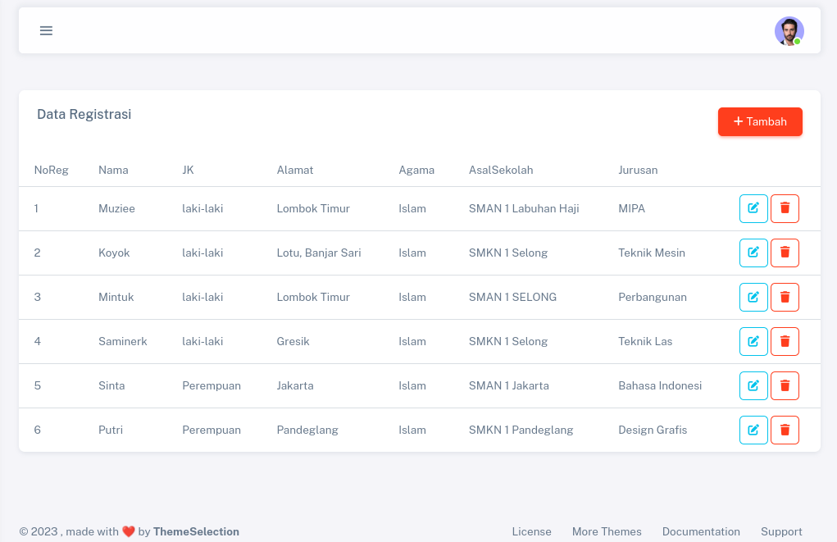Delete the Muziee registration row
837x542 pixels.
(785, 208)
